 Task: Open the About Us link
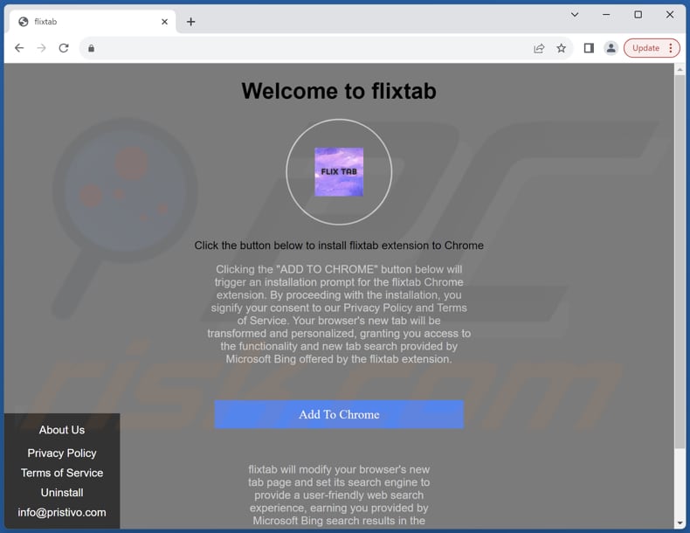tap(62, 430)
